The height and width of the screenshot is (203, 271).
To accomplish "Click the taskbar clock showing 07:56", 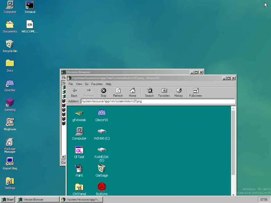I will [x=264, y=200].
